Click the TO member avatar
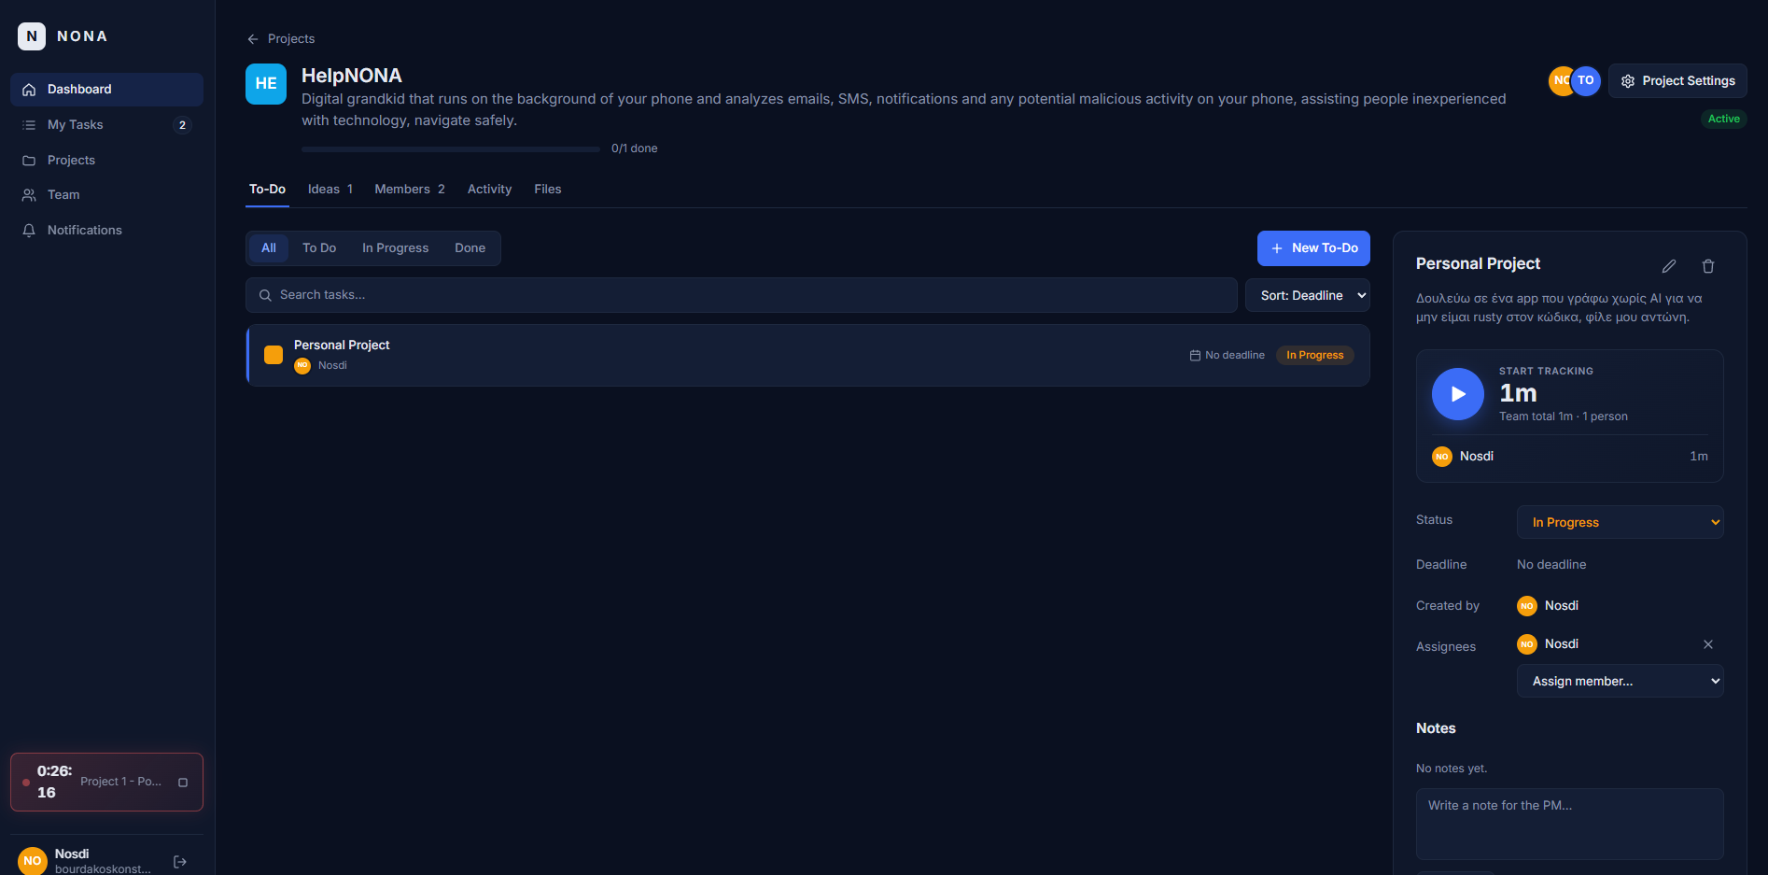Image resolution: width=1768 pixels, height=875 pixels. pos(1586,81)
